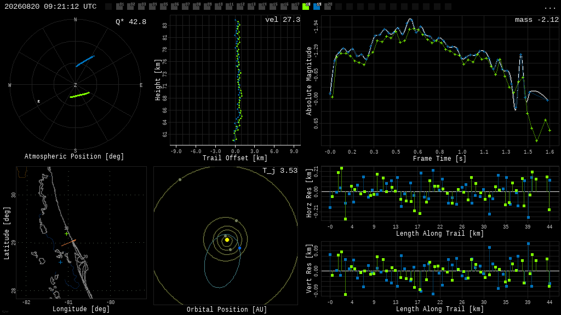Click the Q* 42.8 value label

click(131, 22)
